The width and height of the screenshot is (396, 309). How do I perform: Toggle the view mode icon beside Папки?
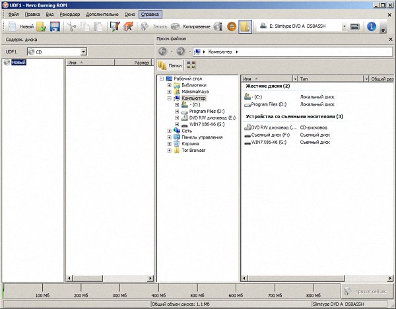(x=191, y=65)
